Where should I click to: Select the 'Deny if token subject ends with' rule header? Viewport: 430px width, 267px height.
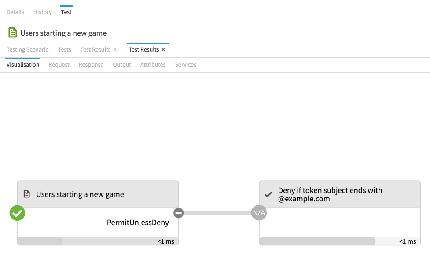(x=330, y=194)
